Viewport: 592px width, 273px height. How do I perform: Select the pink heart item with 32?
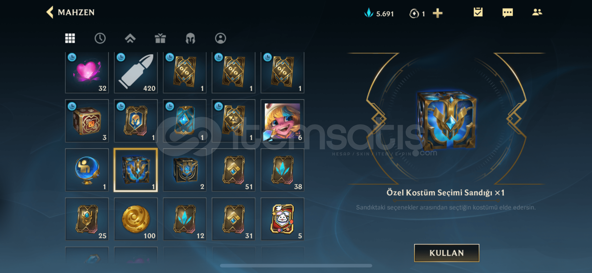[87, 73]
